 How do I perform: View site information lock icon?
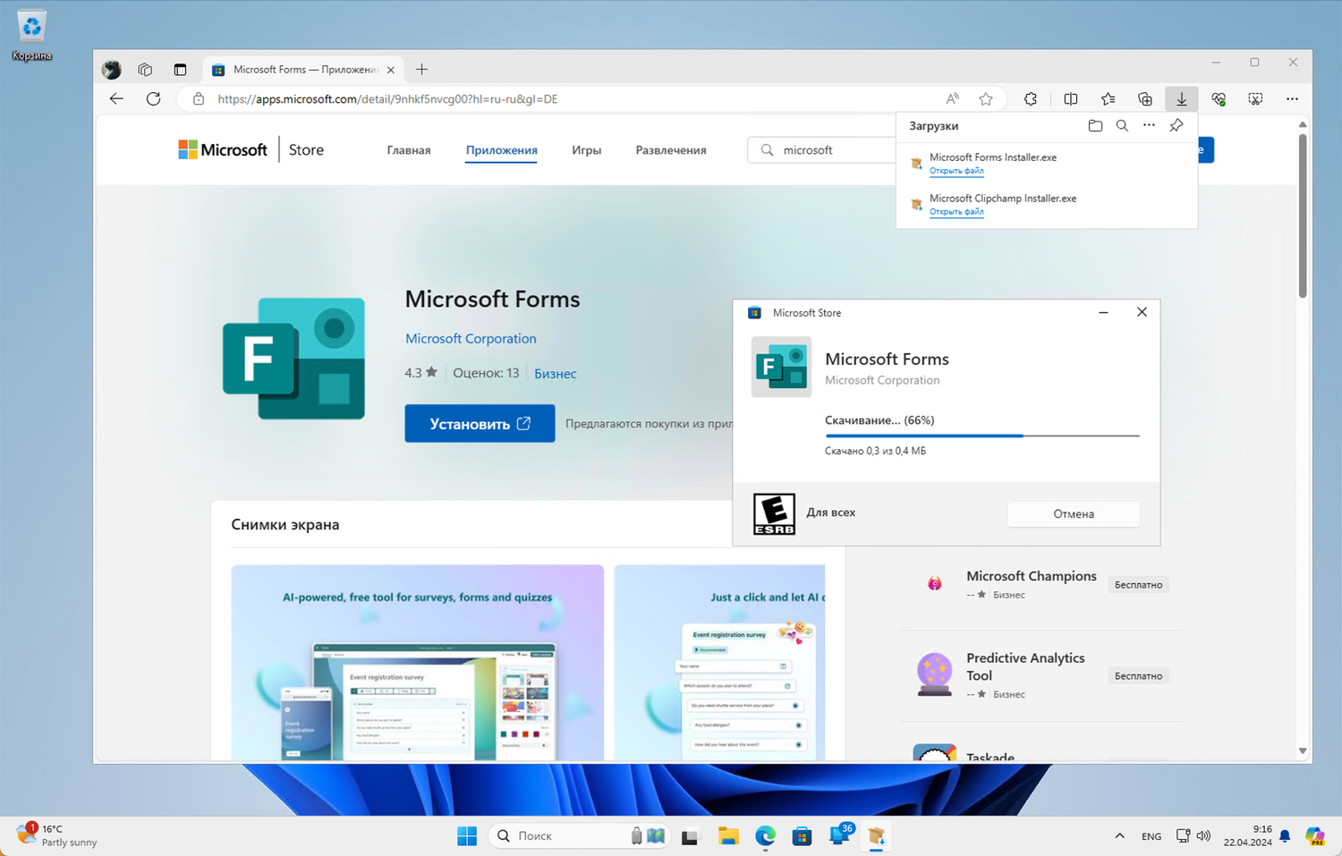[199, 99]
